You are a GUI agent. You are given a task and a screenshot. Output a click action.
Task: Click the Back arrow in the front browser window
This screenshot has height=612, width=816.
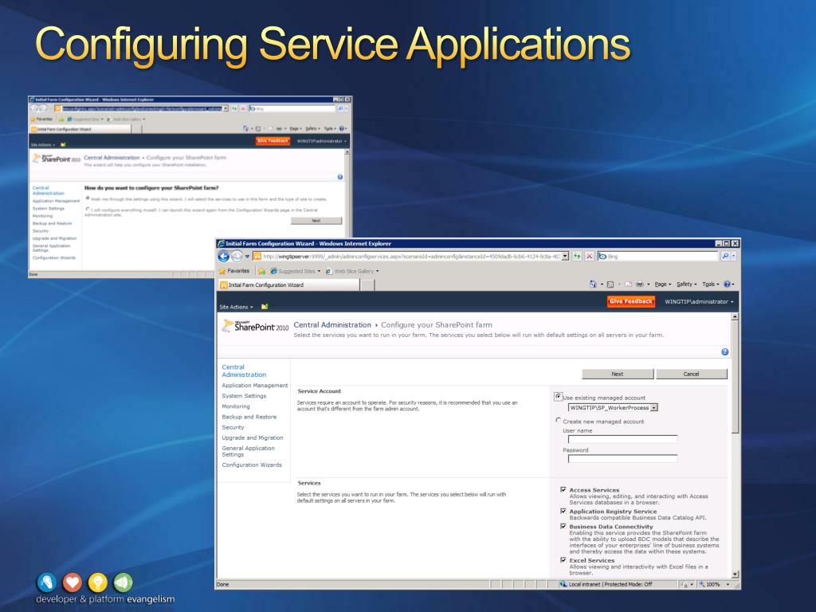pyautogui.click(x=224, y=256)
